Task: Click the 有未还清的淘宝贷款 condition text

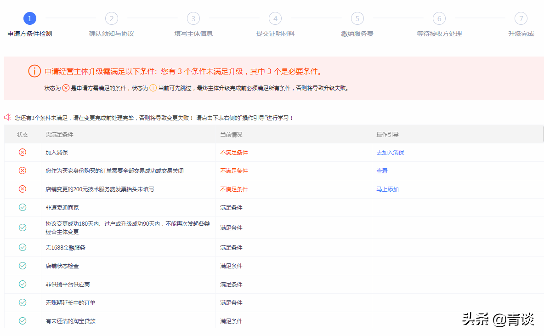Action: pyautogui.click(x=70, y=321)
